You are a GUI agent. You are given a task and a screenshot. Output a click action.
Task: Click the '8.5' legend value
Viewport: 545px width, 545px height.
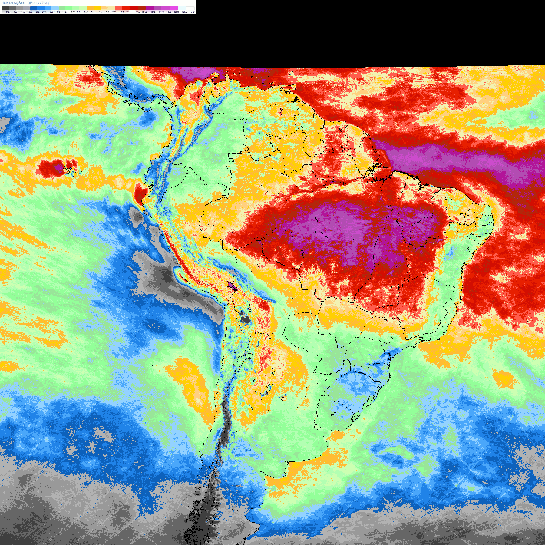point(122,12)
